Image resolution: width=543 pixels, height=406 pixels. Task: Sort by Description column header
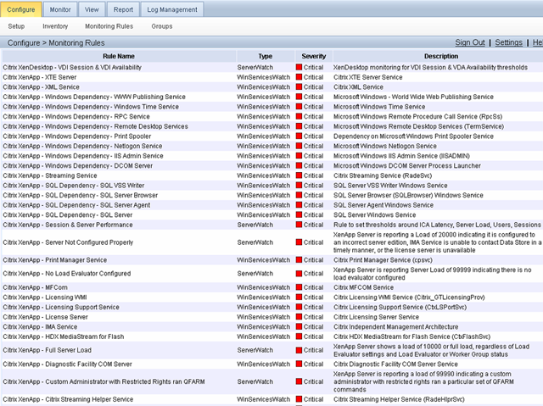point(441,56)
